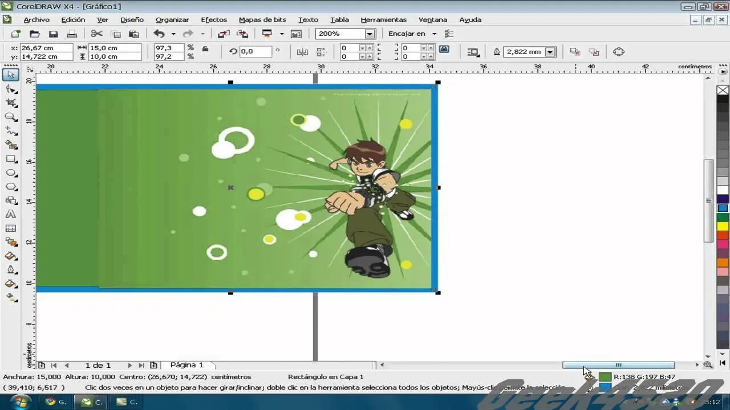Screen dimensions: 730x410
Task: Click the Cut scissors icon
Action: pos(96,34)
